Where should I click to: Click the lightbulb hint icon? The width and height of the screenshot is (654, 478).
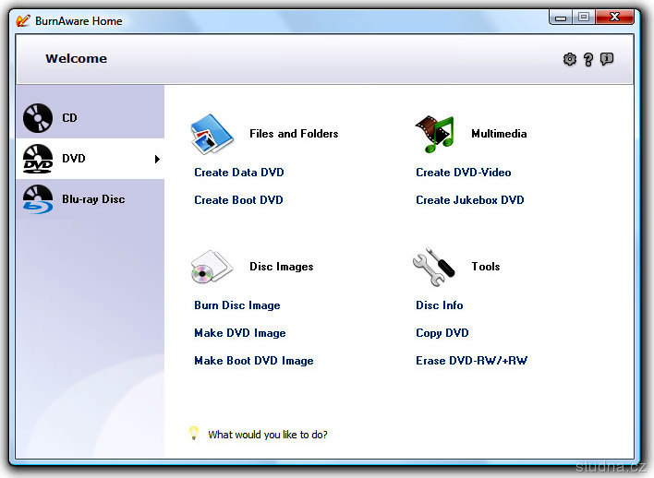(194, 433)
